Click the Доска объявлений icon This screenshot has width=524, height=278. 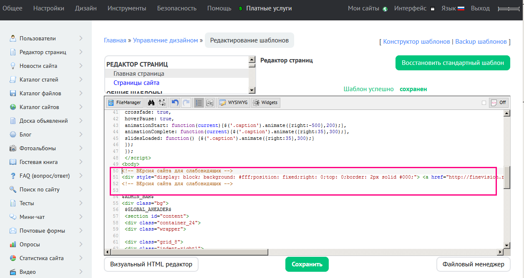click(13, 121)
